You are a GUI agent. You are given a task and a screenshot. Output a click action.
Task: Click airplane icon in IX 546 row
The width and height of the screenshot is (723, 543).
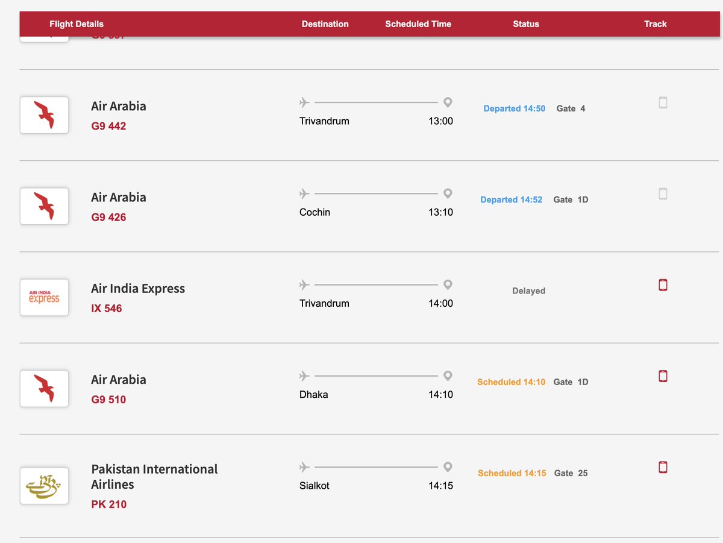(x=304, y=284)
